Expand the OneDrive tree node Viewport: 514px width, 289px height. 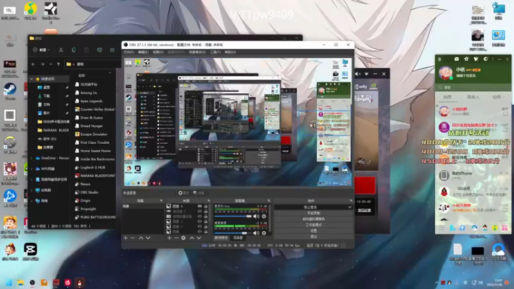[31, 158]
